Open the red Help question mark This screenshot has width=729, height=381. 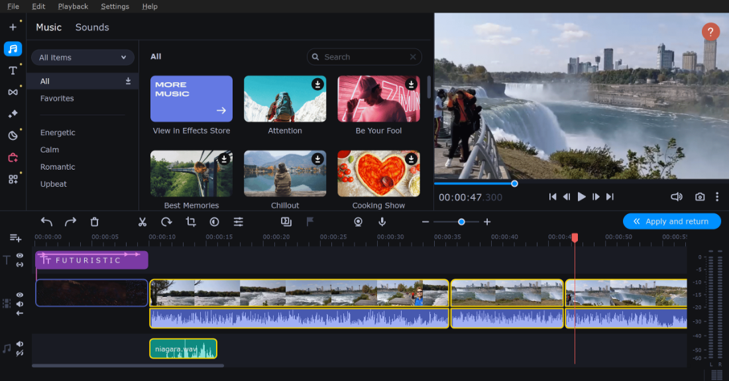click(x=710, y=32)
